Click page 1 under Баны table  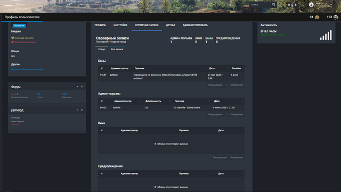[x=226, y=85]
